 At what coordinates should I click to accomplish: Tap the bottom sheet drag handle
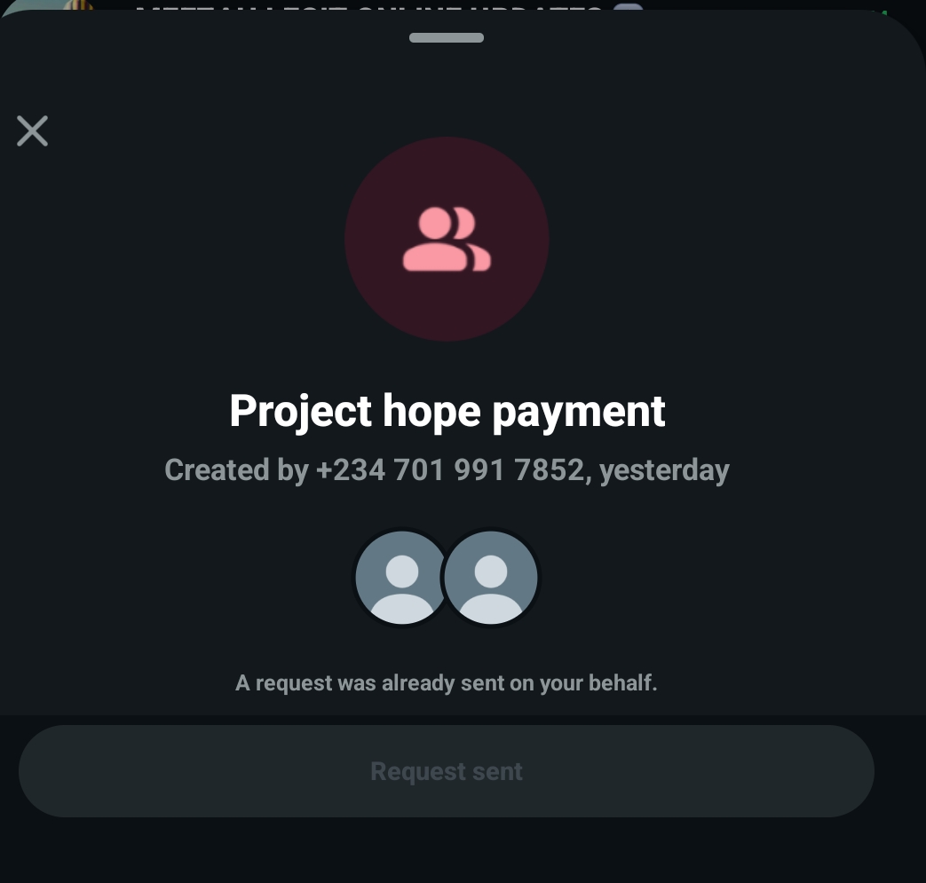click(x=447, y=38)
